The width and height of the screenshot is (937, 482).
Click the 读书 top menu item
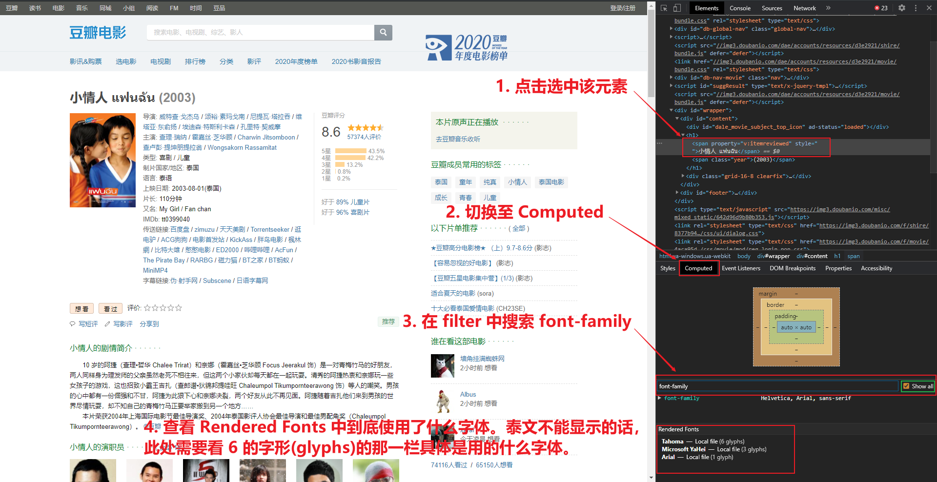35,8
